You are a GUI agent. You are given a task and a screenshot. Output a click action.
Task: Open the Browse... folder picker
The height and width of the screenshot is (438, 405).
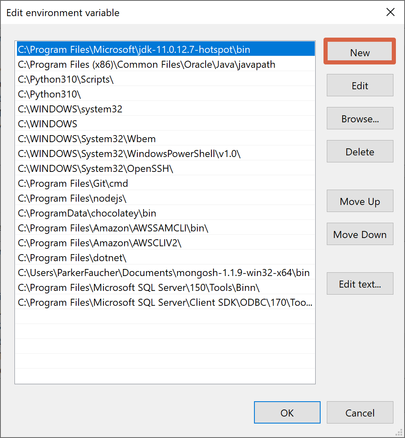(x=359, y=119)
